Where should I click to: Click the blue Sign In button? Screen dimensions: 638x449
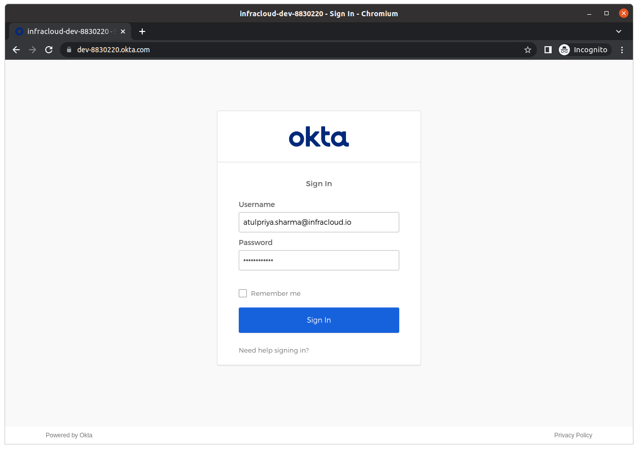(319, 320)
